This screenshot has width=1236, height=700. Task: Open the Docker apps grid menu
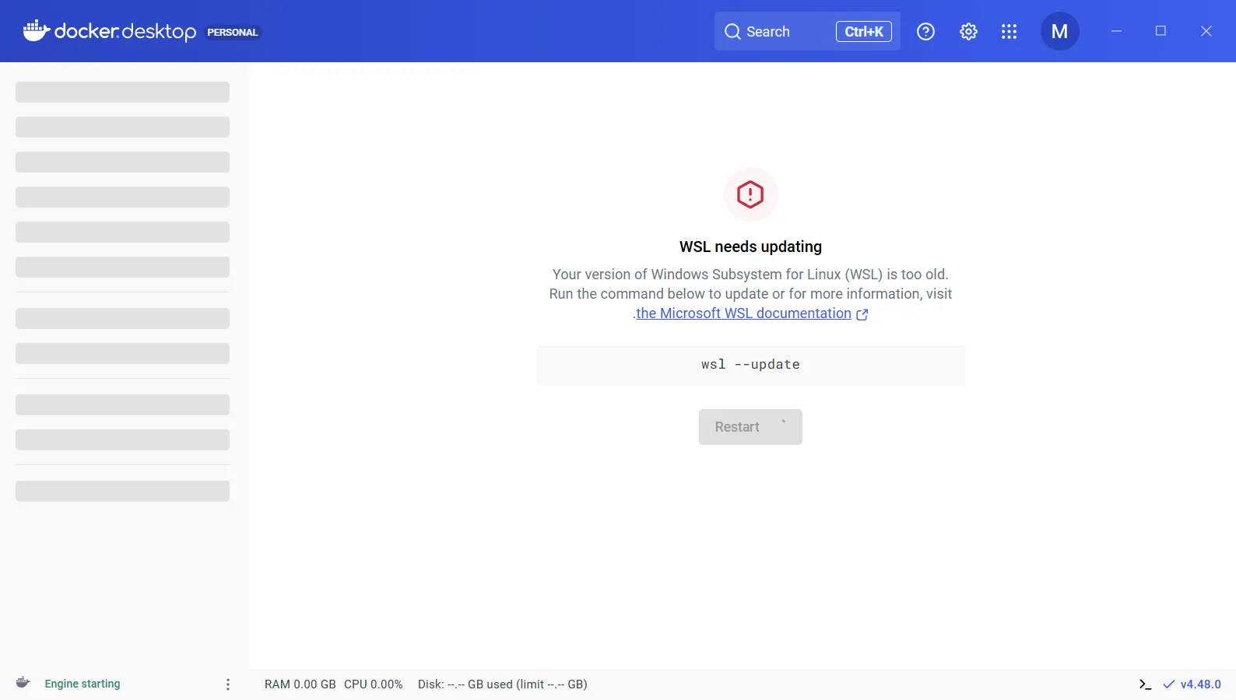pos(1009,32)
